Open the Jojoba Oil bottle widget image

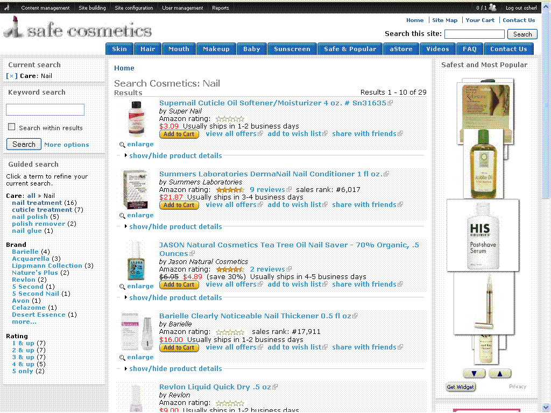[483, 163]
